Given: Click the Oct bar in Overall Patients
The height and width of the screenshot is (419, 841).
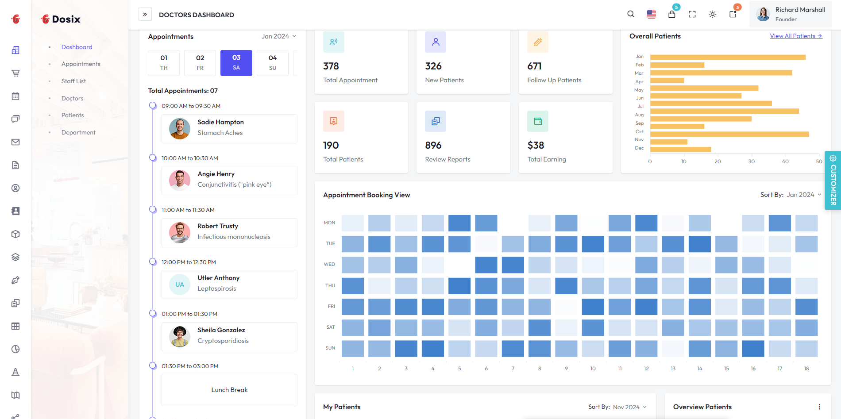Looking at the screenshot, I should click(729, 134).
